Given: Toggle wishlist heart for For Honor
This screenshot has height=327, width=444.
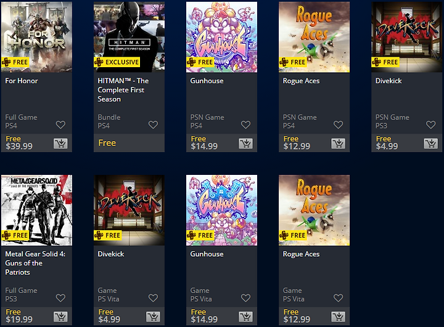Looking at the screenshot, I should 60,125.
